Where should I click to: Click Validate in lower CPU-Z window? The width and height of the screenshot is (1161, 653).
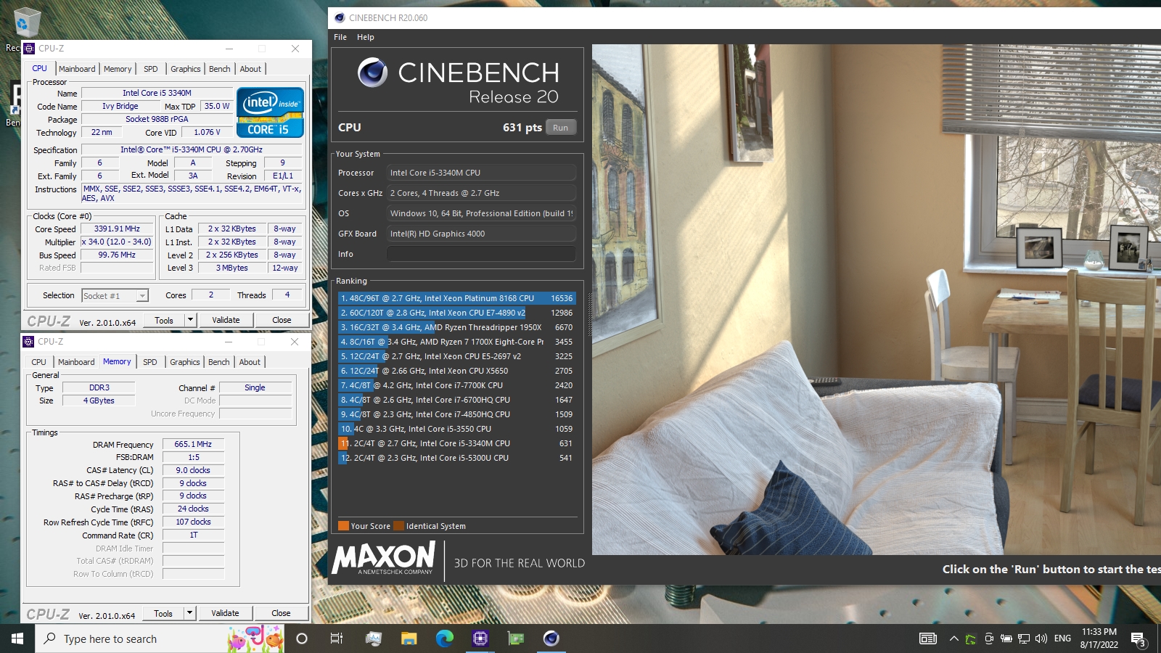click(x=225, y=613)
